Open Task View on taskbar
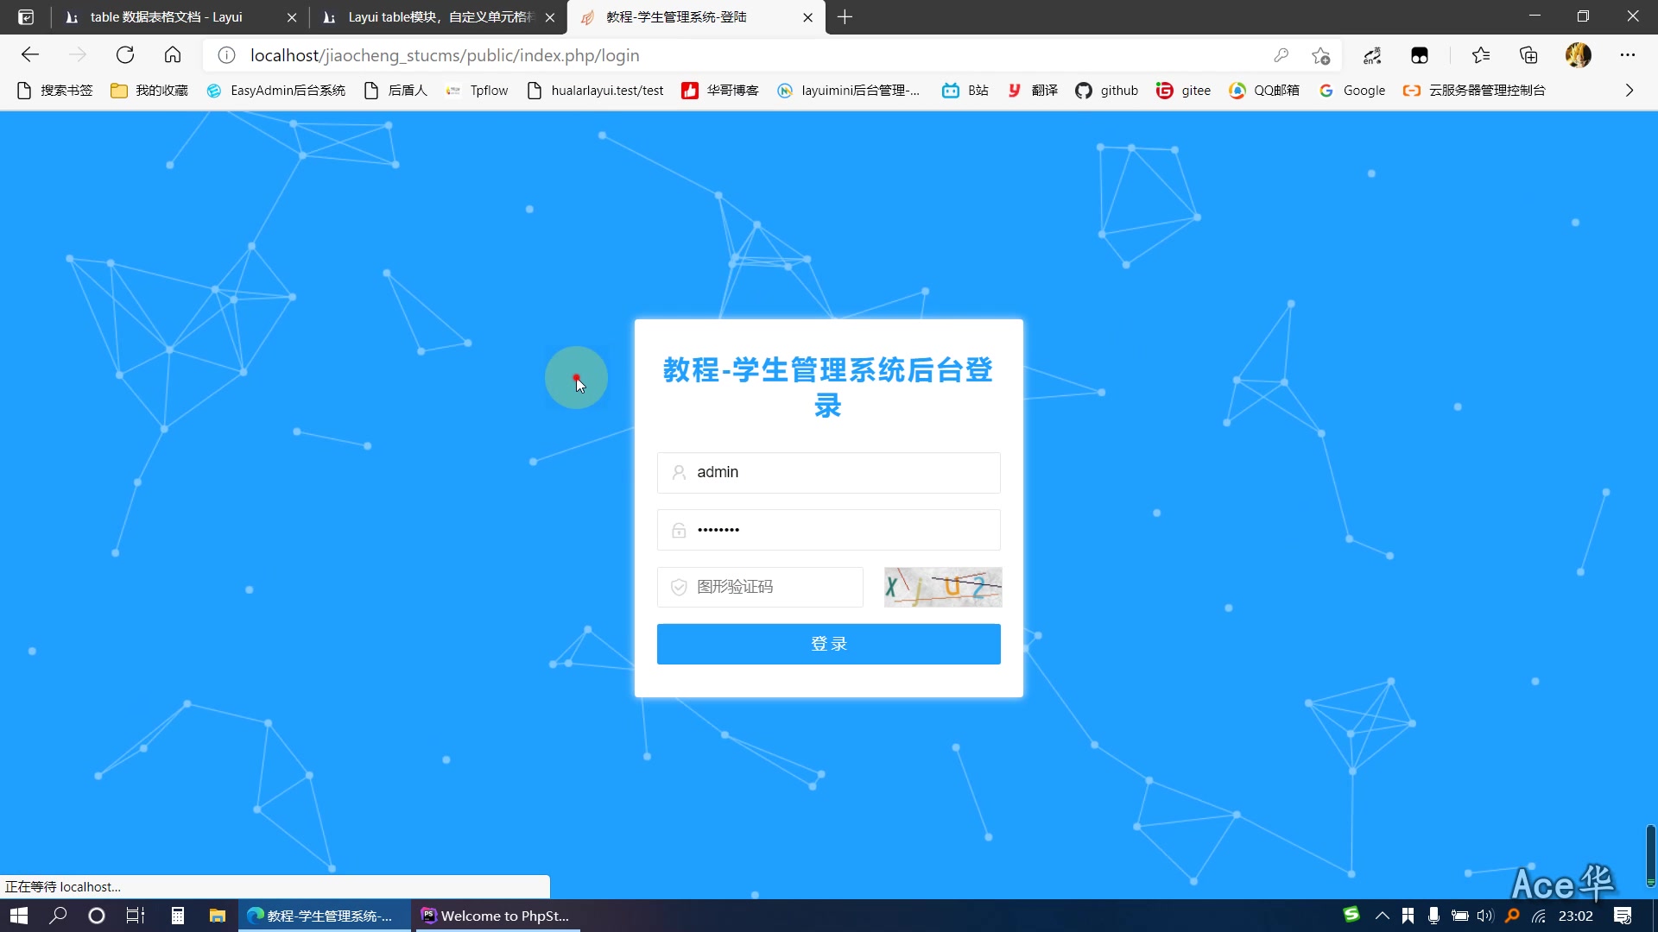 coord(136,916)
